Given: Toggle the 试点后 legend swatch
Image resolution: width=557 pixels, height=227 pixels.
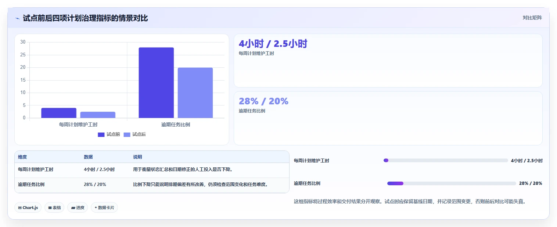Looking at the screenshot, I should (127, 134).
